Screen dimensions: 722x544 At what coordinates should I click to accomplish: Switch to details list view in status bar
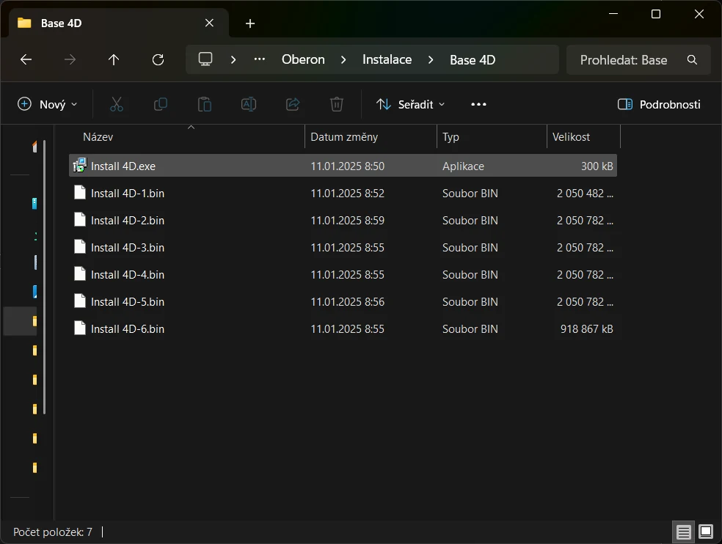click(x=683, y=532)
